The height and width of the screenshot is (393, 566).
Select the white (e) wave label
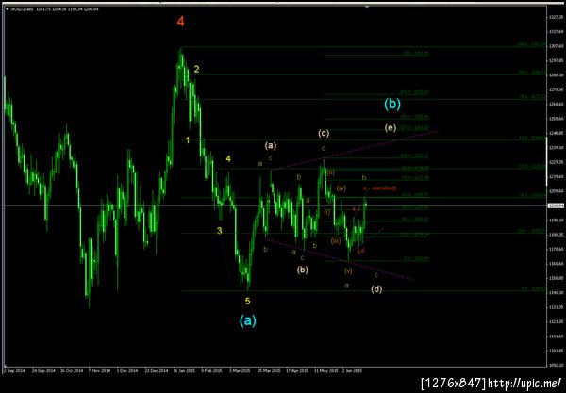[x=391, y=127]
